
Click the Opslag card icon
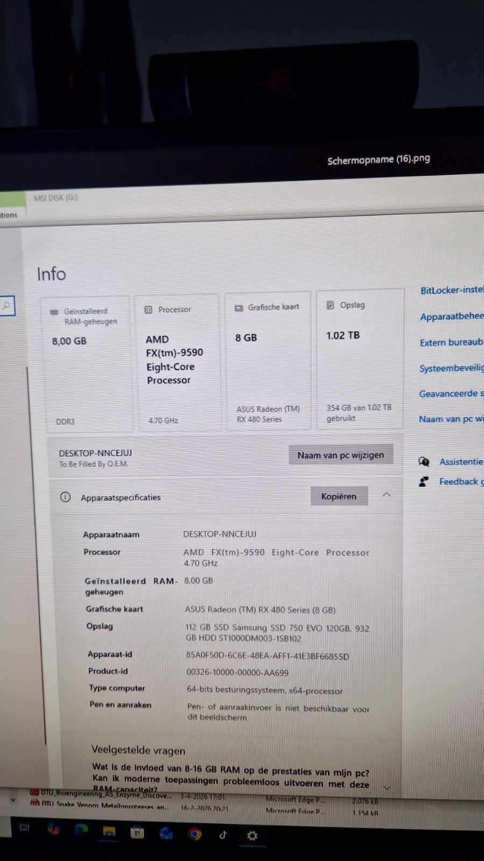[x=330, y=305]
